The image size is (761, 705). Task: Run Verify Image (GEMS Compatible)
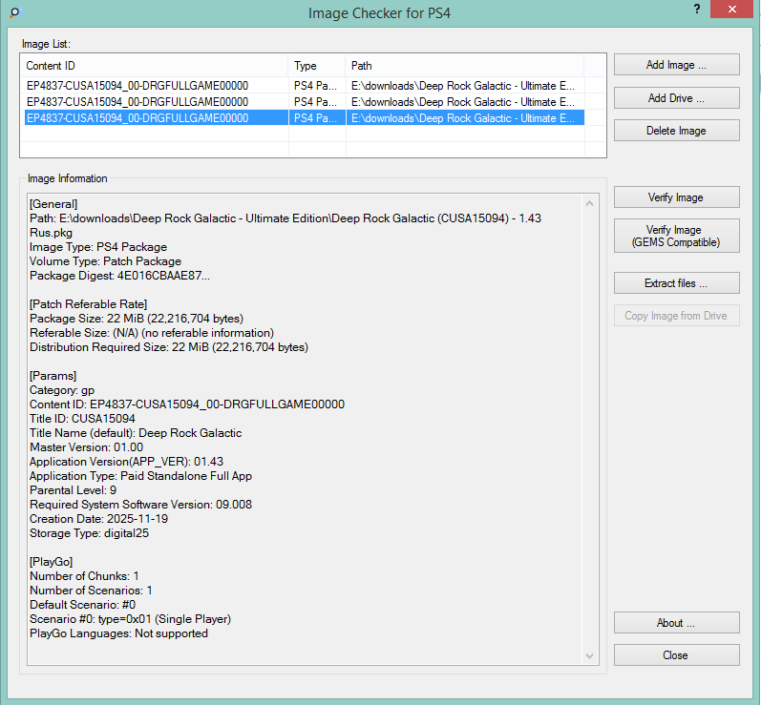coord(676,237)
